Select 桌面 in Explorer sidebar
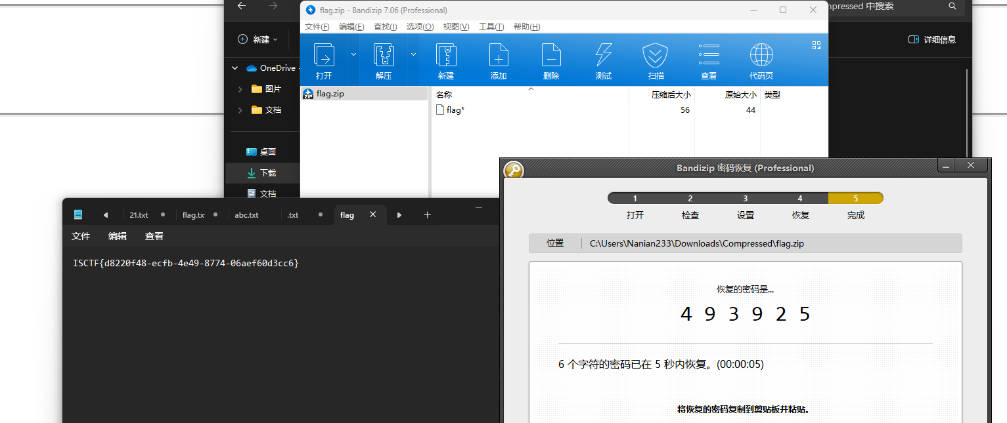 pyautogui.click(x=263, y=151)
